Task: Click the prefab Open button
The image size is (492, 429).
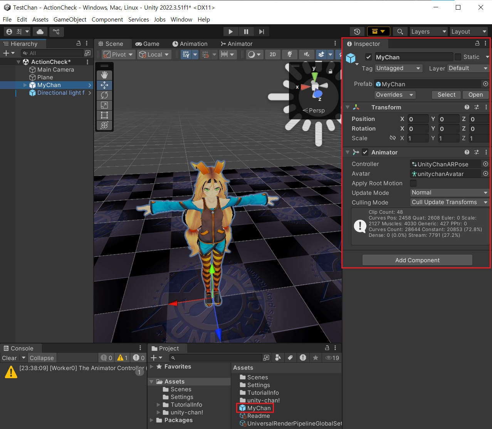Action: click(475, 95)
